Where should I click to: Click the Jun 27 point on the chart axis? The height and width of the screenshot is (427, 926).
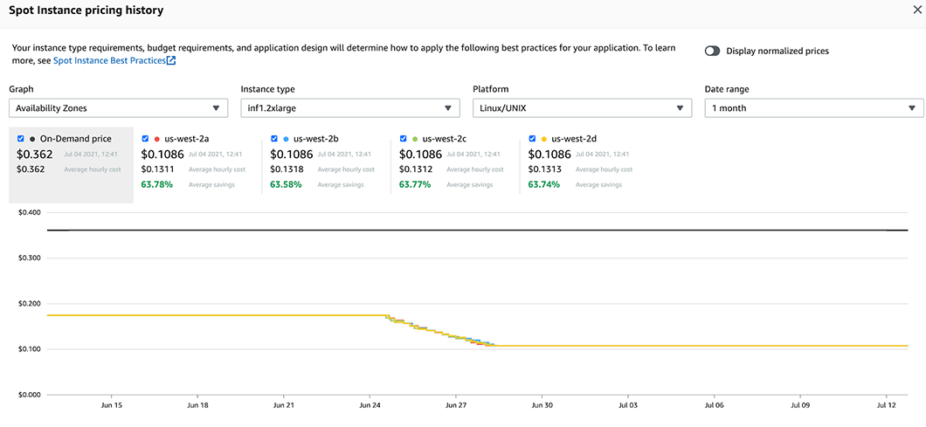(x=456, y=405)
